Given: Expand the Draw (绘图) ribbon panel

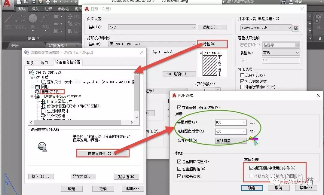Looking at the screenshot, I should (33, 38).
